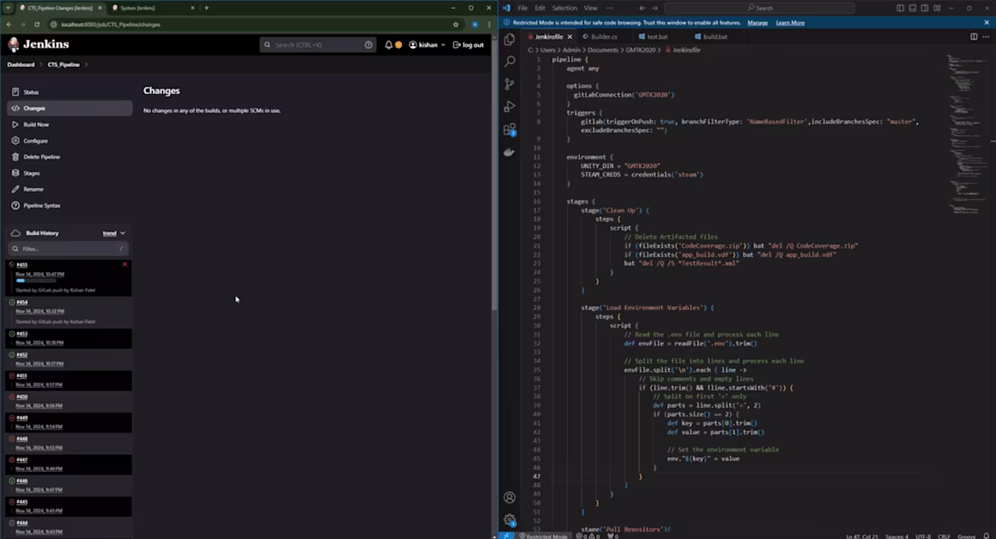This screenshot has height=539, width=996.
Task: Open the build history trend link
Action: pos(110,233)
